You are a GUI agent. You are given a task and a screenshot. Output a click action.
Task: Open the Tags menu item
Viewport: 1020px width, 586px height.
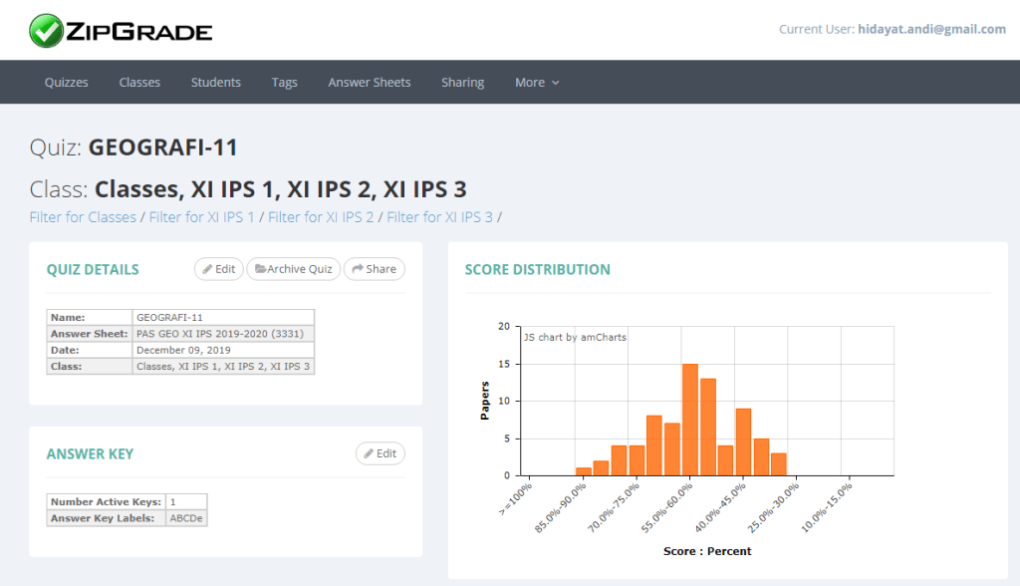click(284, 83)
